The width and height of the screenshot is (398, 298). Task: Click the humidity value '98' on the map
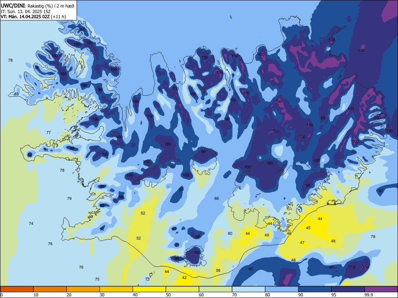tap(100, 90)
